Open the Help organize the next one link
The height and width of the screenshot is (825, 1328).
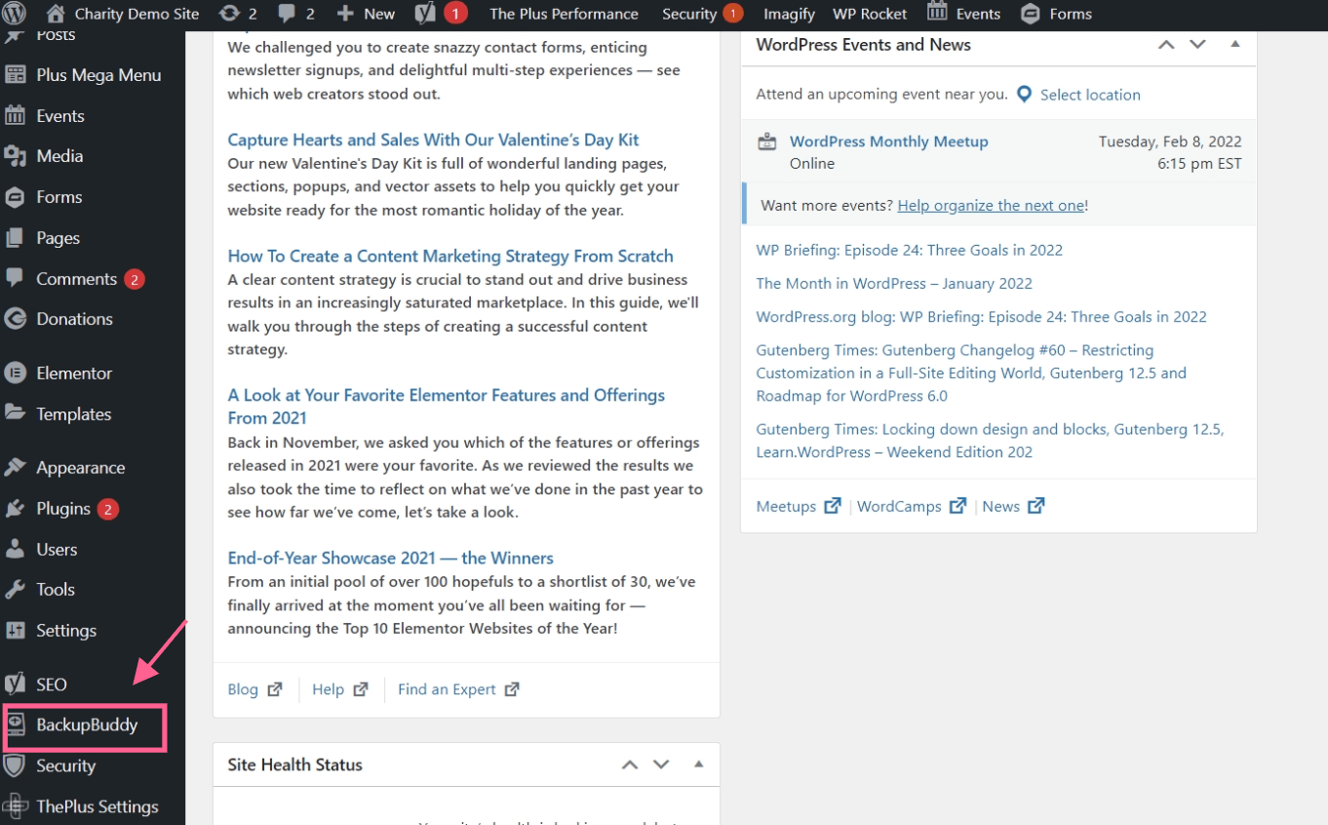pos(991,205)
